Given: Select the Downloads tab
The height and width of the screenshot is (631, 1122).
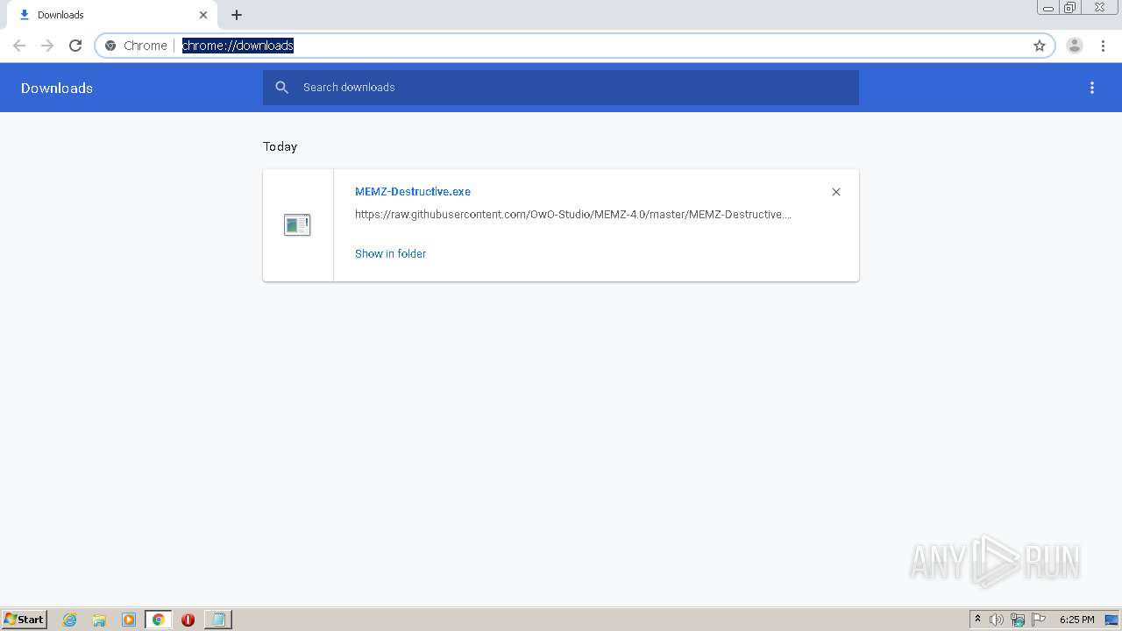Looking at the screenshot, I should (111, 15).
